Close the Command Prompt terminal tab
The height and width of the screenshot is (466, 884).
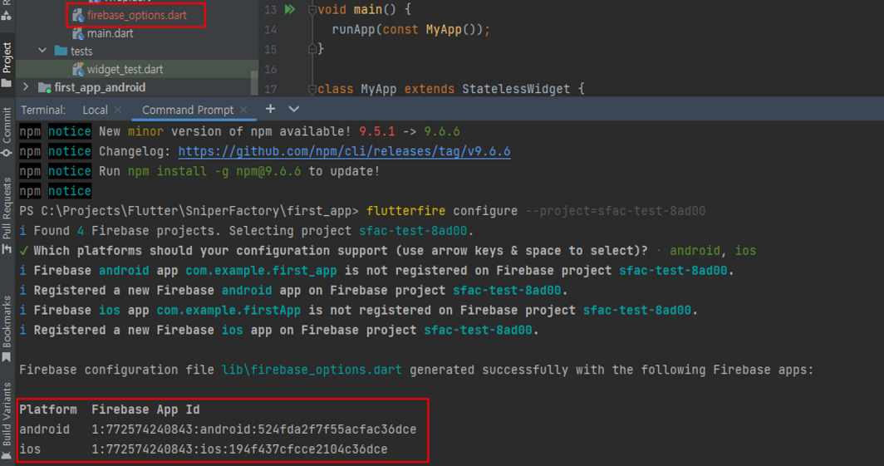[243, 110]
